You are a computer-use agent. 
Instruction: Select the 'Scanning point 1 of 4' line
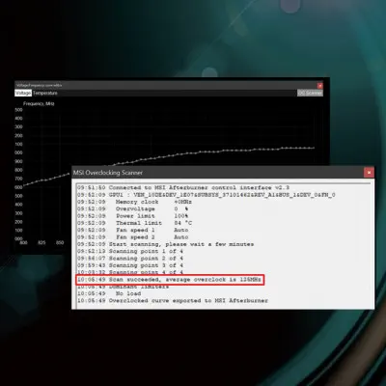(130, 251)
